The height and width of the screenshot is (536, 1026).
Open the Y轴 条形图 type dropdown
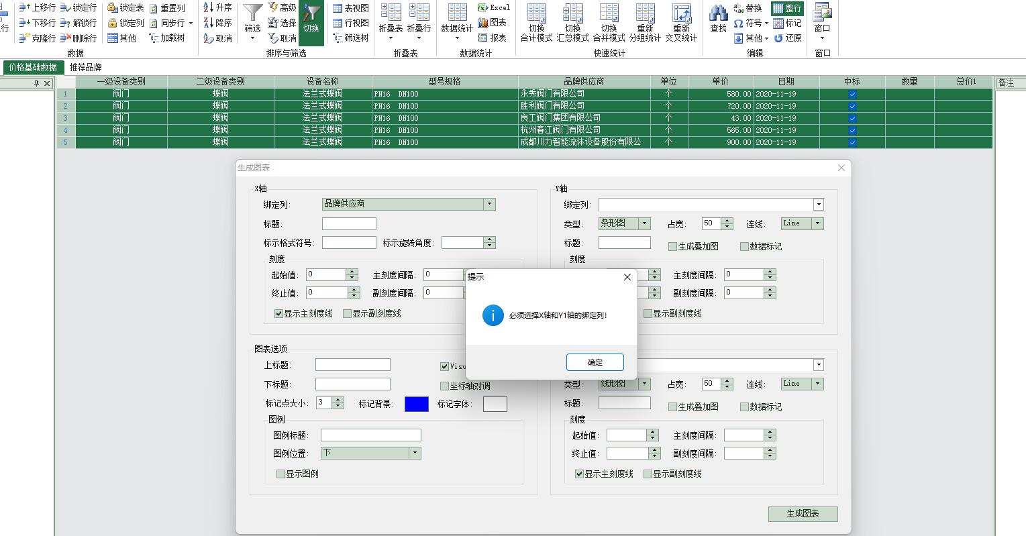[x=644, y=224]
